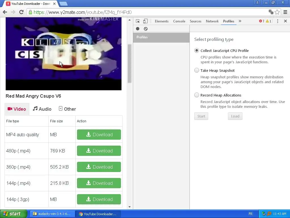Viewport: 290px width, 218px height.
Task: Switch to the Other formats tab
Action: [67, 109]
